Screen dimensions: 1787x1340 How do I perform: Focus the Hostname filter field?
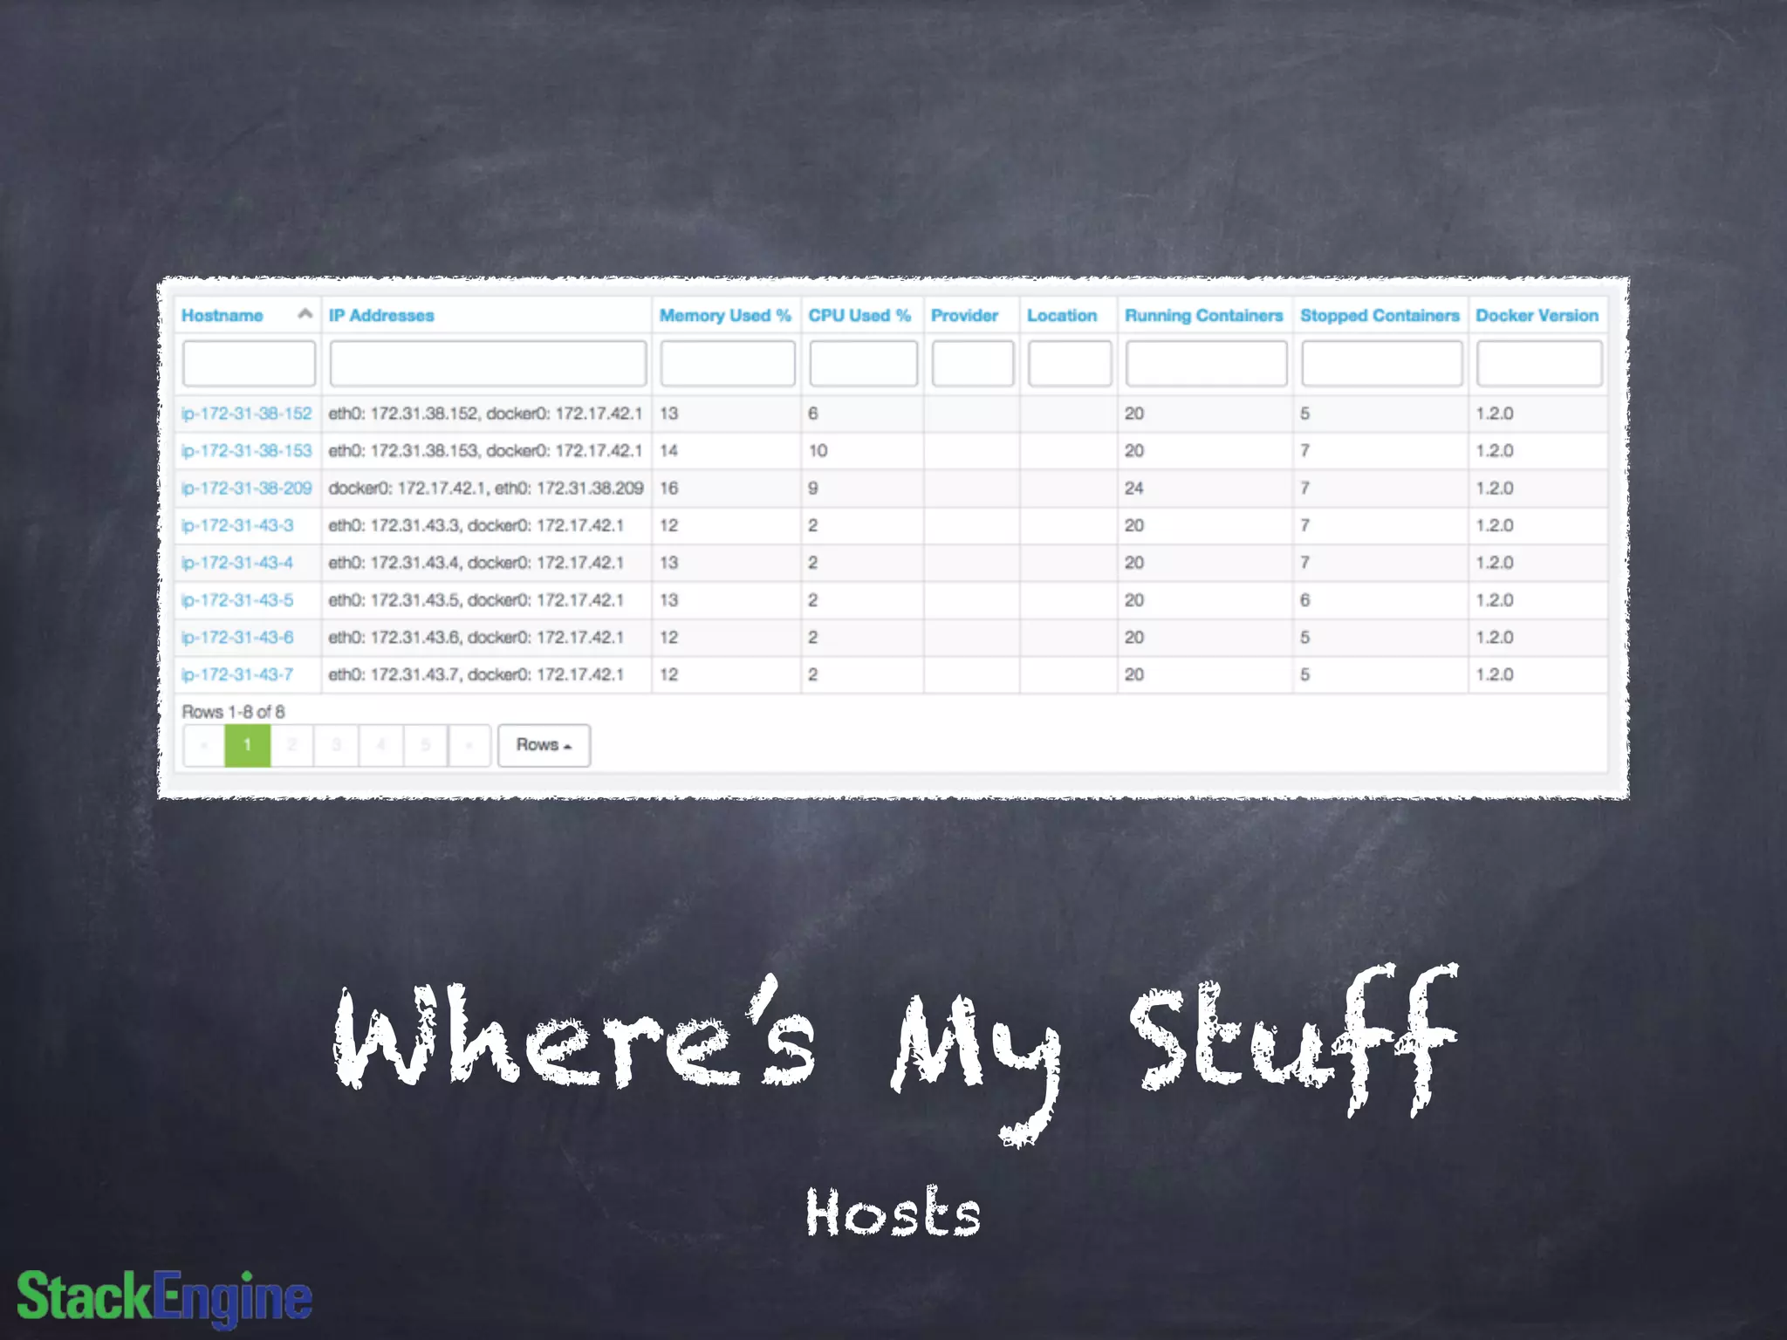click(x=249, y=363)
